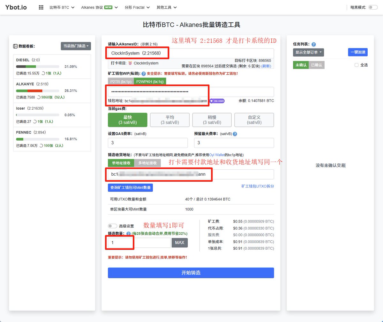Click the OG USER badge

point(217,101)
